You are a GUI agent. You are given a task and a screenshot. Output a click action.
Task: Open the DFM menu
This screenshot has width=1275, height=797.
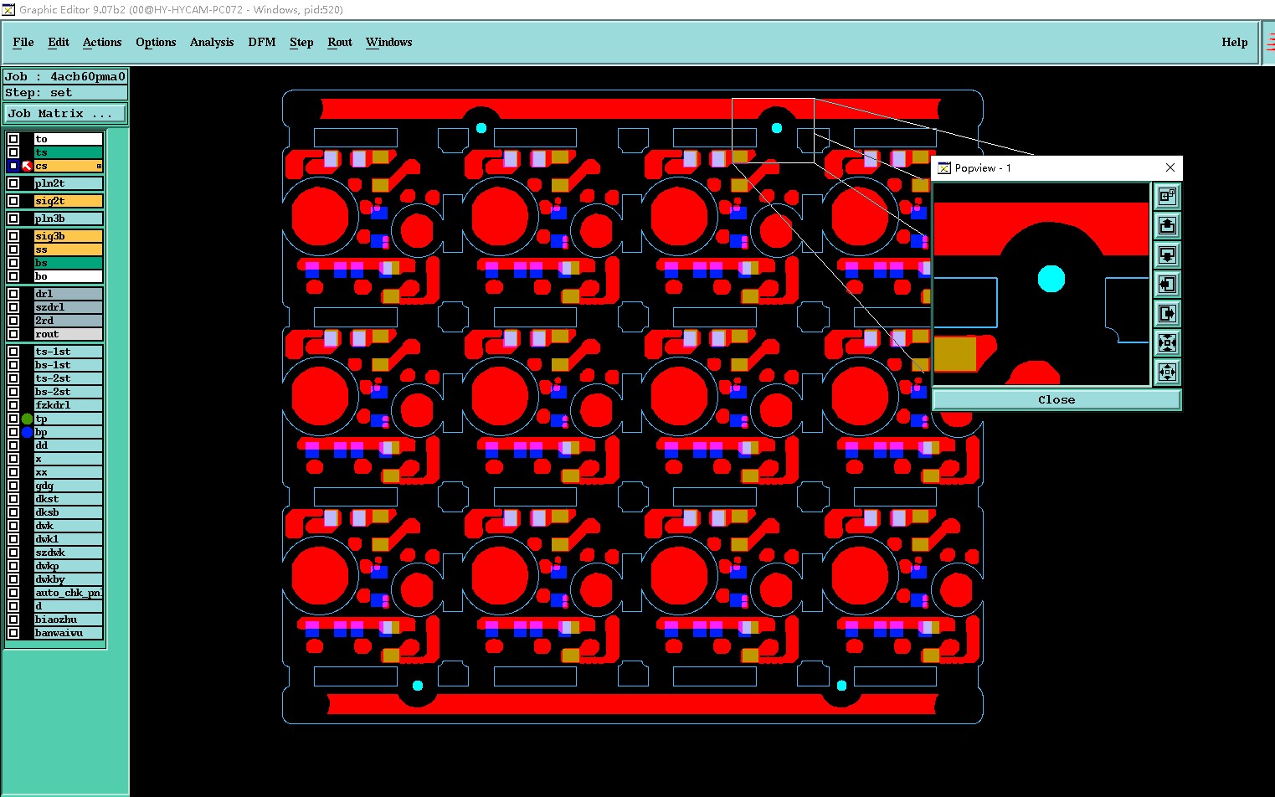(x=262, y=43)
